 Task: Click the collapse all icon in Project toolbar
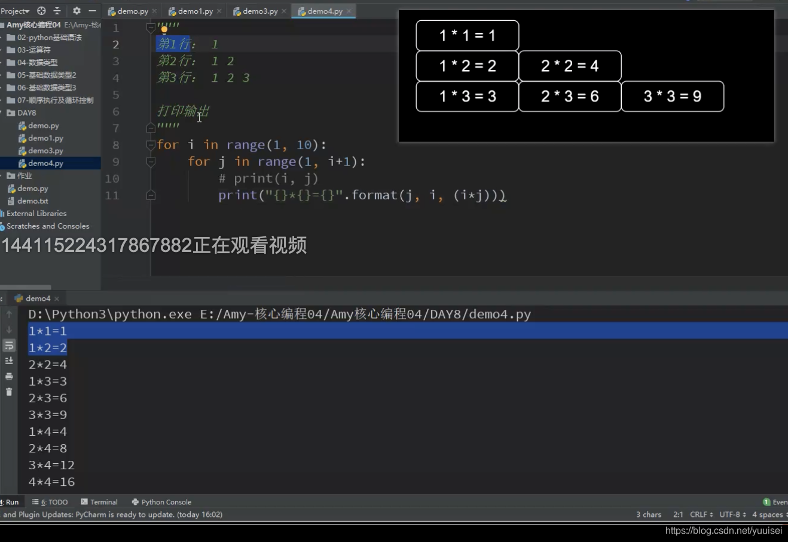(57, 11)
